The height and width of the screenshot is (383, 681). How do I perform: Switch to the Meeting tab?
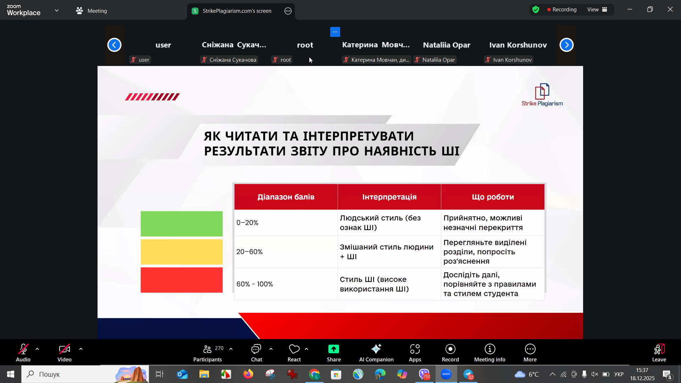92,11
